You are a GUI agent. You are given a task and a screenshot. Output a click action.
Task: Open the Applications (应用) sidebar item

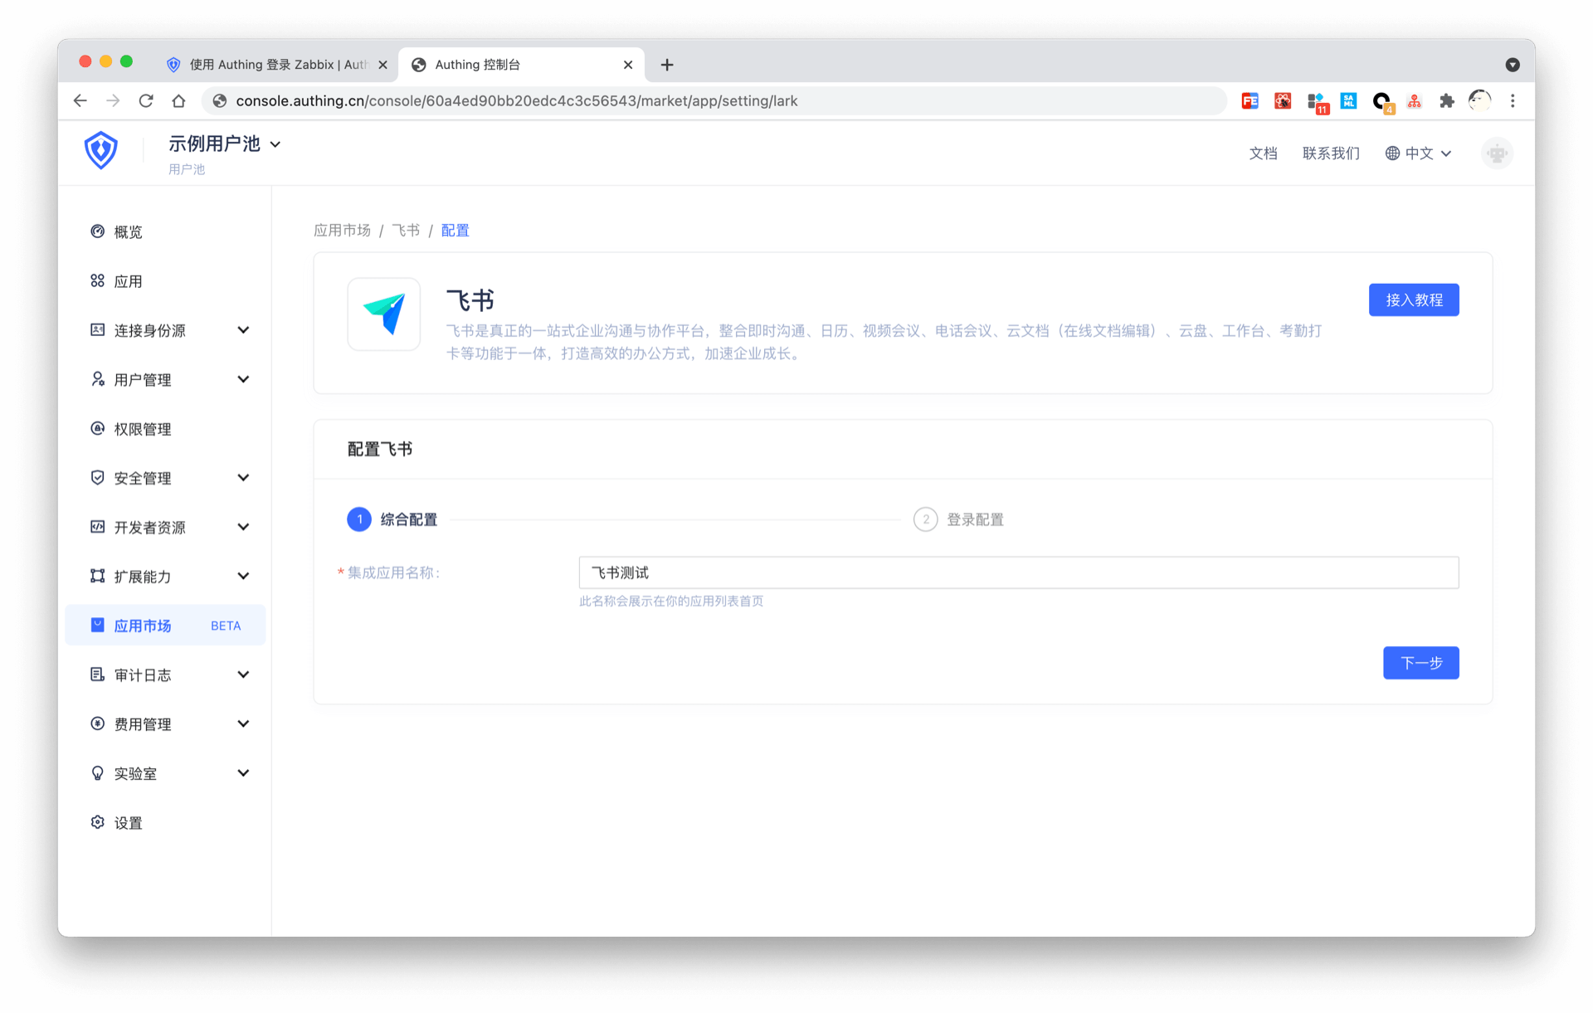[x=128, y=281]
